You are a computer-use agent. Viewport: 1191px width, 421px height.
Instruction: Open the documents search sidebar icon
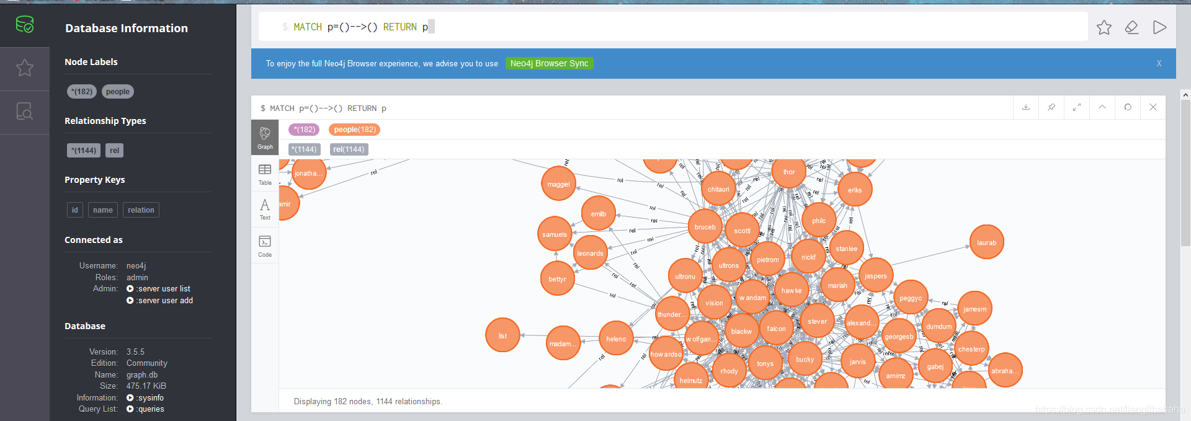[x=25, y=112]
